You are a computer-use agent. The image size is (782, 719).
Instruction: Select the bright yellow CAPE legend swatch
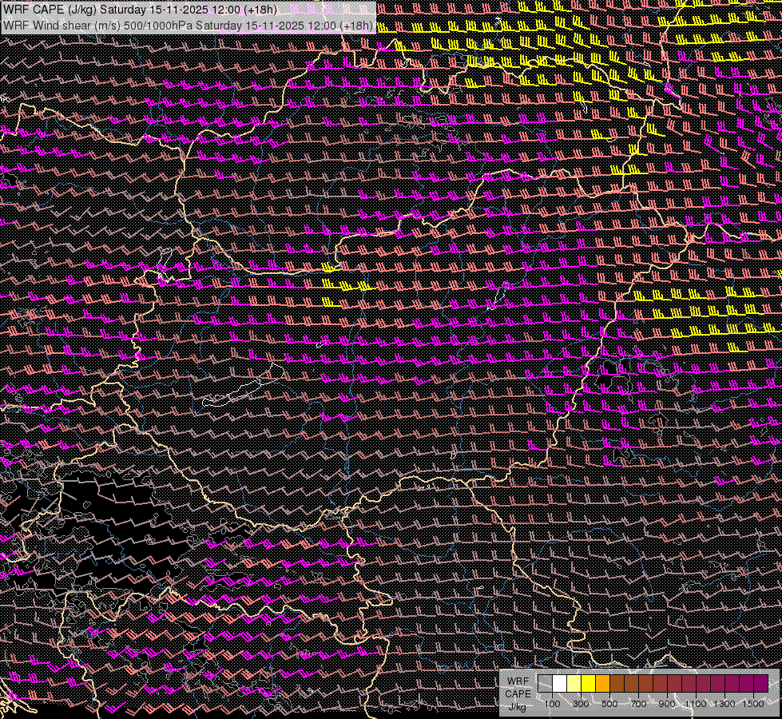pyautogui.click(x=589, y=683)
